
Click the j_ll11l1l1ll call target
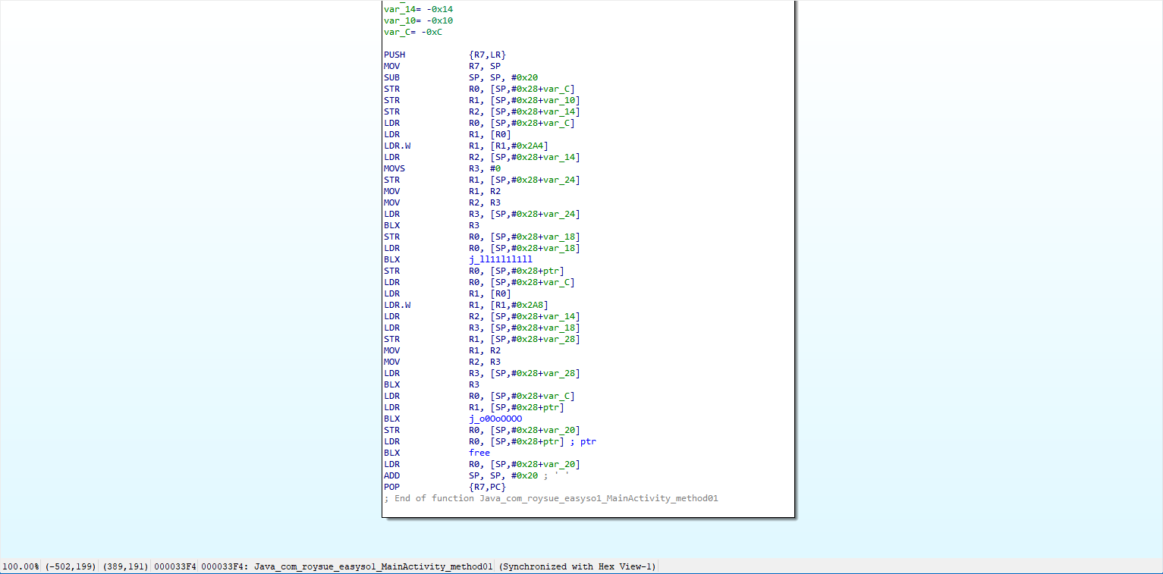pyautogui.click(x=501, y=259)
